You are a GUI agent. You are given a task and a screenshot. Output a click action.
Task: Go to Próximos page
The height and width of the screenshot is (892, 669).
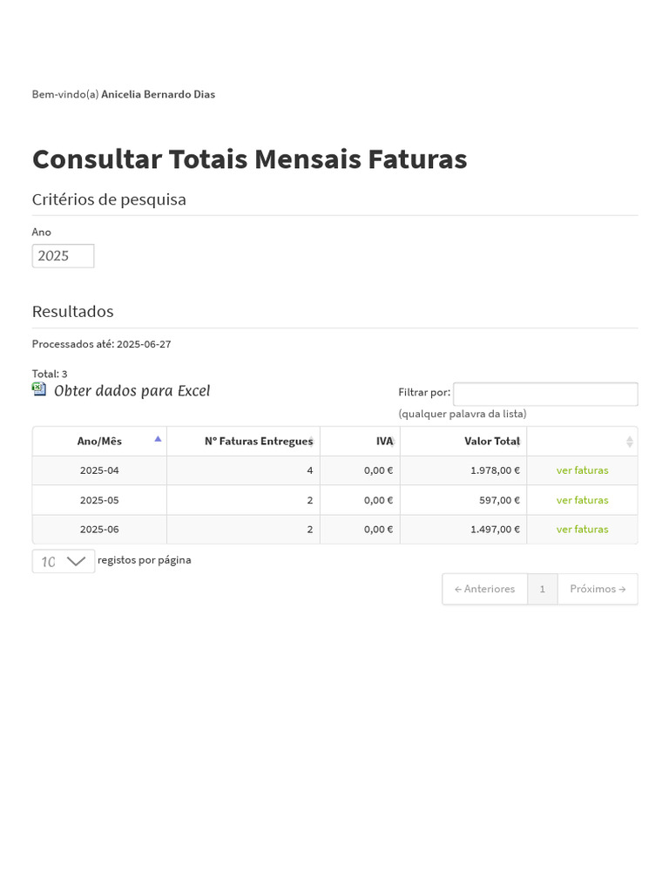598,589
